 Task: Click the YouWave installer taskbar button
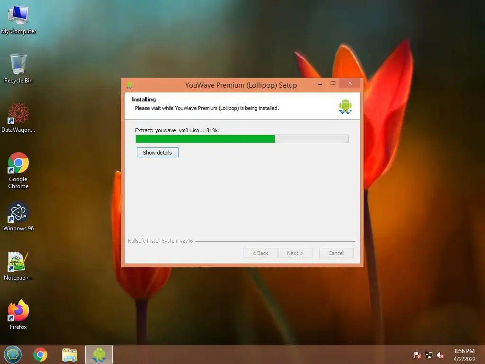pyautogui.click(x=99, y=355)
